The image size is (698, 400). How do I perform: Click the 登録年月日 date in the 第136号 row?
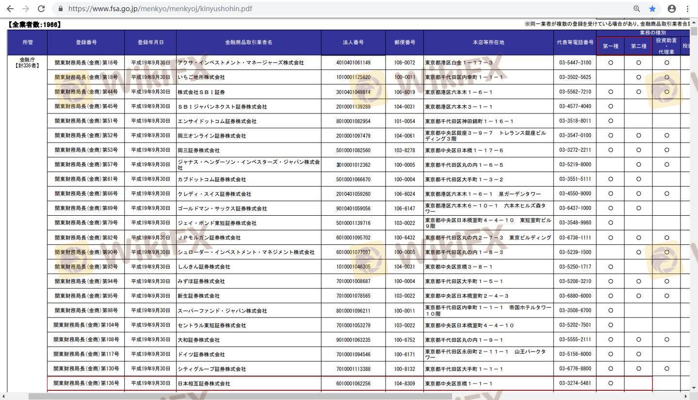150,384
